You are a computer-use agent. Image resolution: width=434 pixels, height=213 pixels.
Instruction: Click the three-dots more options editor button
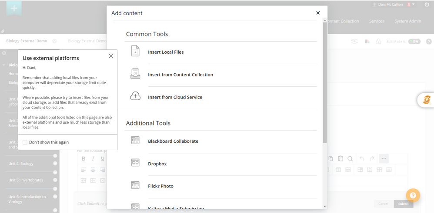384,159
